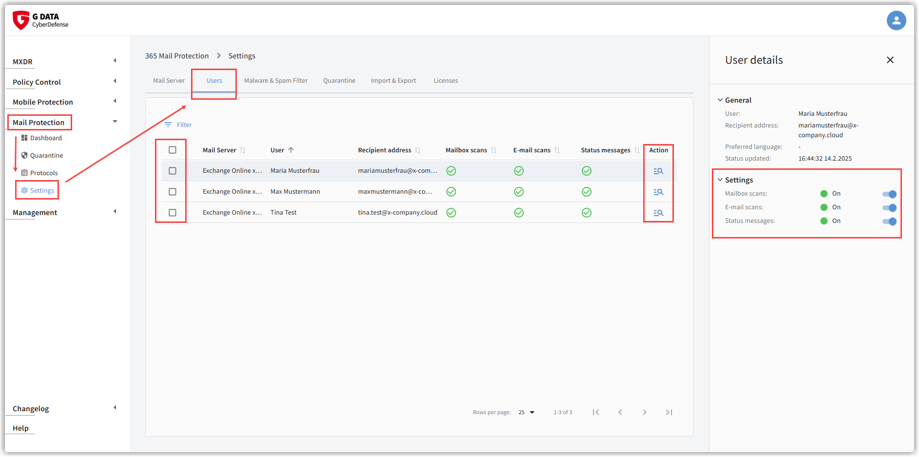The height and width of the screenshot is (457, 919).
Task: Sort by Recipient address column arrows
Action: [x=418, y=150]
